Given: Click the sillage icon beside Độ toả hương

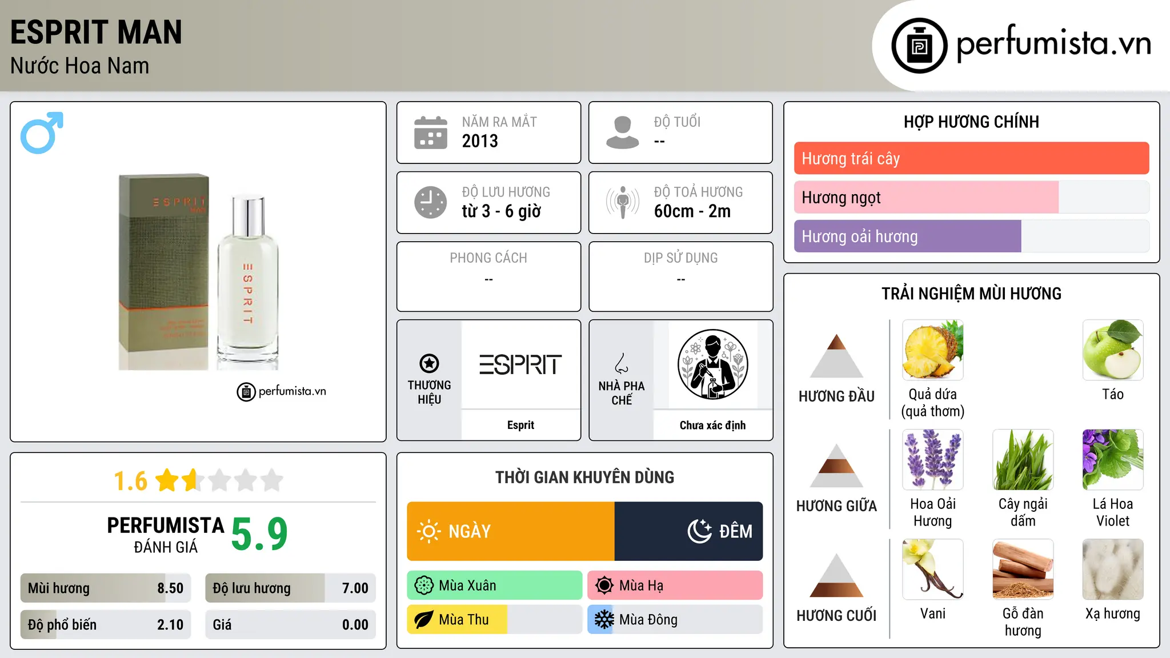Looking at the screenshot, I should point(623,202).
